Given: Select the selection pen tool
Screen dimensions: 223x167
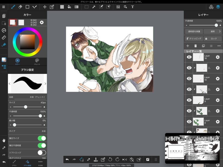Looking at the screenshot, I should (101, 7).
